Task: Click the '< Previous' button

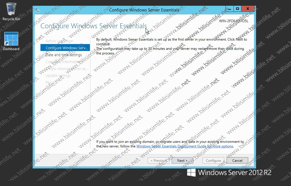Action: click(x=158, y=160)
